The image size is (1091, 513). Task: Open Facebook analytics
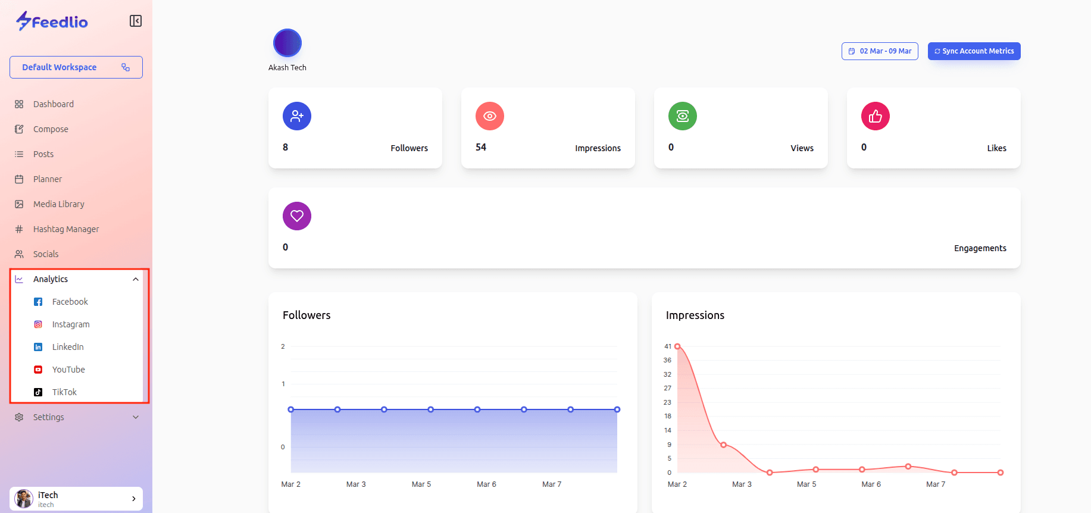coord(70,302)
